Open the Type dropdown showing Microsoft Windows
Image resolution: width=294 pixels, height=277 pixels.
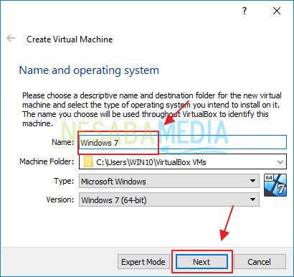[169, 181]
